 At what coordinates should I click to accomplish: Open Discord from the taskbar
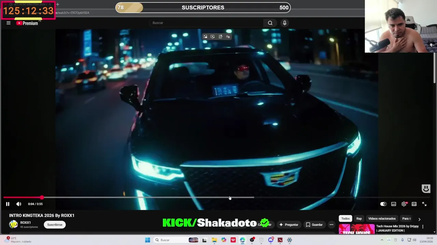[271, 240]
